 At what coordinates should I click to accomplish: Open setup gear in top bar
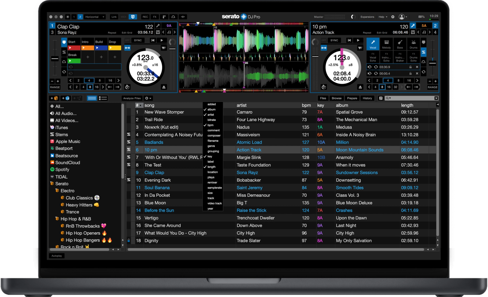[393, 17]
